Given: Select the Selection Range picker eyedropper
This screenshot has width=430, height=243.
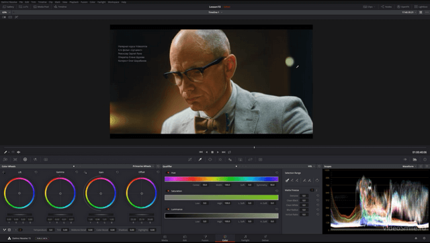Looking at the screenshot, I should (287, 181).
